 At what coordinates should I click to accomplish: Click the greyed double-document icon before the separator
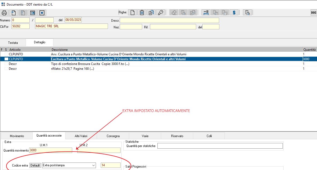tap(193, 13)
